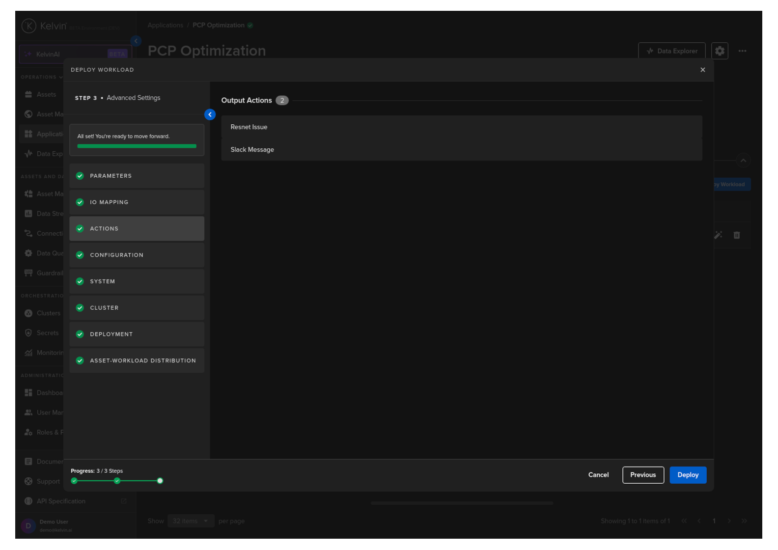Collapse the section with the up chevron
The image size is (778, 550).
(x=743, y=161)
